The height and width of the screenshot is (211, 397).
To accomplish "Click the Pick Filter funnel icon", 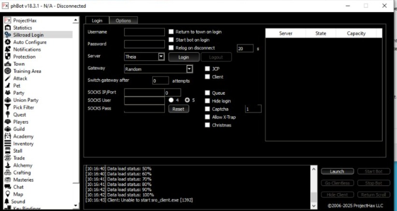I will (x=8, y=107).
